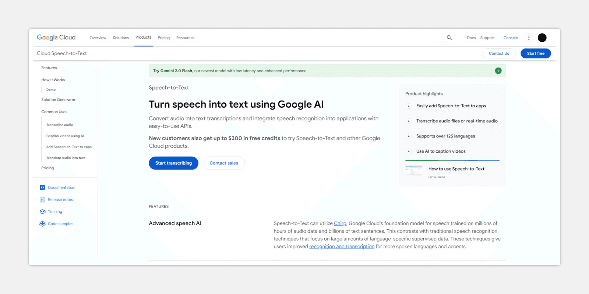Screen dimensions: 589x294
Task: Select 'Translate audio into text' item
Action: (x=66, y=158)
